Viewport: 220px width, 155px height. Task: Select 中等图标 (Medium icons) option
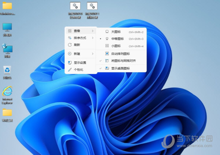[121, 39]
